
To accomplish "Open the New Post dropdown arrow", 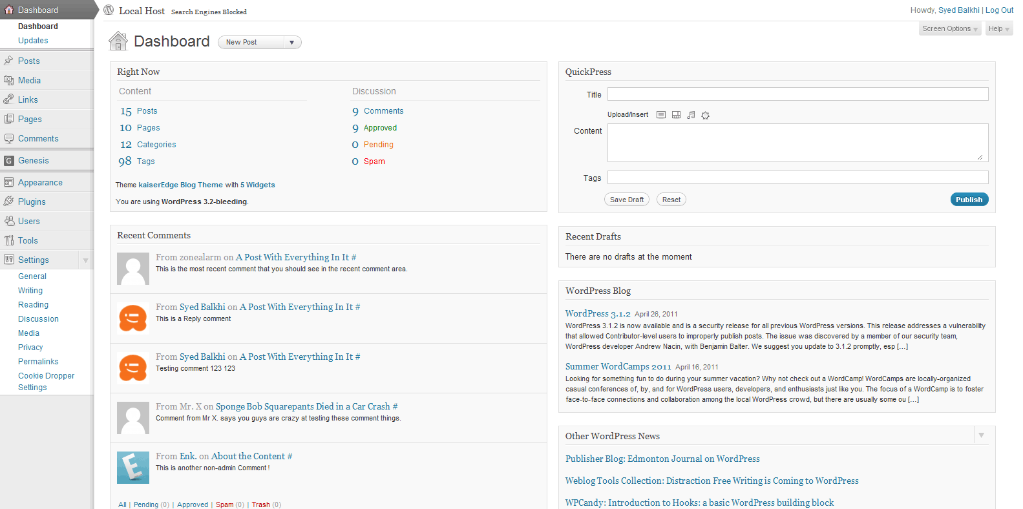I will point(292,43).
